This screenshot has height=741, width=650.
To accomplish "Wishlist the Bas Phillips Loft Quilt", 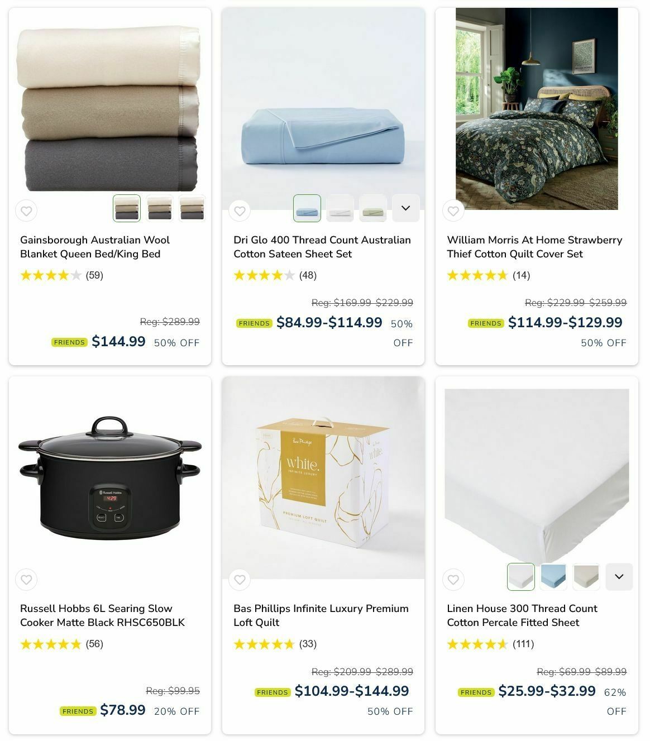I will (x=240, y=580).
